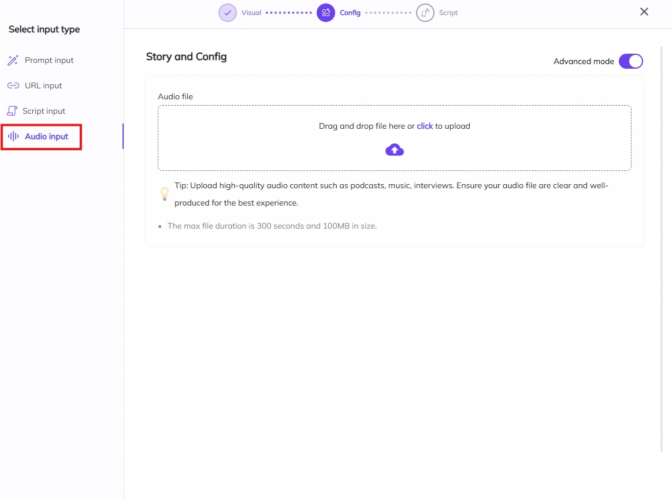The image size is (672, 500).
Task: Click the URL input chain-link icon
Action: [x=13, y=85]
